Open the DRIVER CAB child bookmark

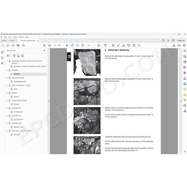tap(18, 127)
